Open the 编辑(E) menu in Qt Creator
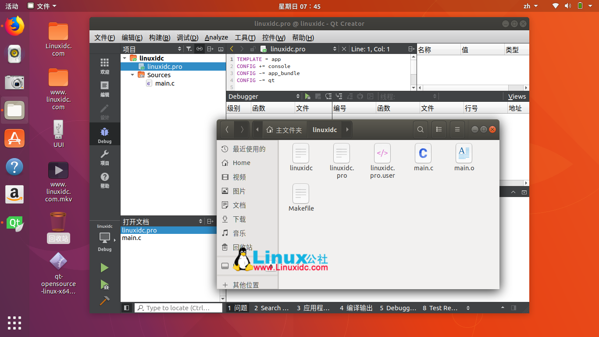 [x=132, y=37]
